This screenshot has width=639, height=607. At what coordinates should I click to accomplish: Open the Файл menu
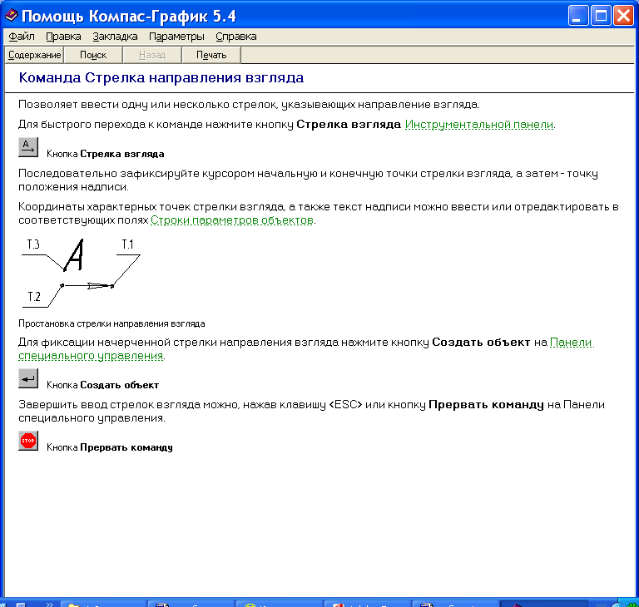21,37
